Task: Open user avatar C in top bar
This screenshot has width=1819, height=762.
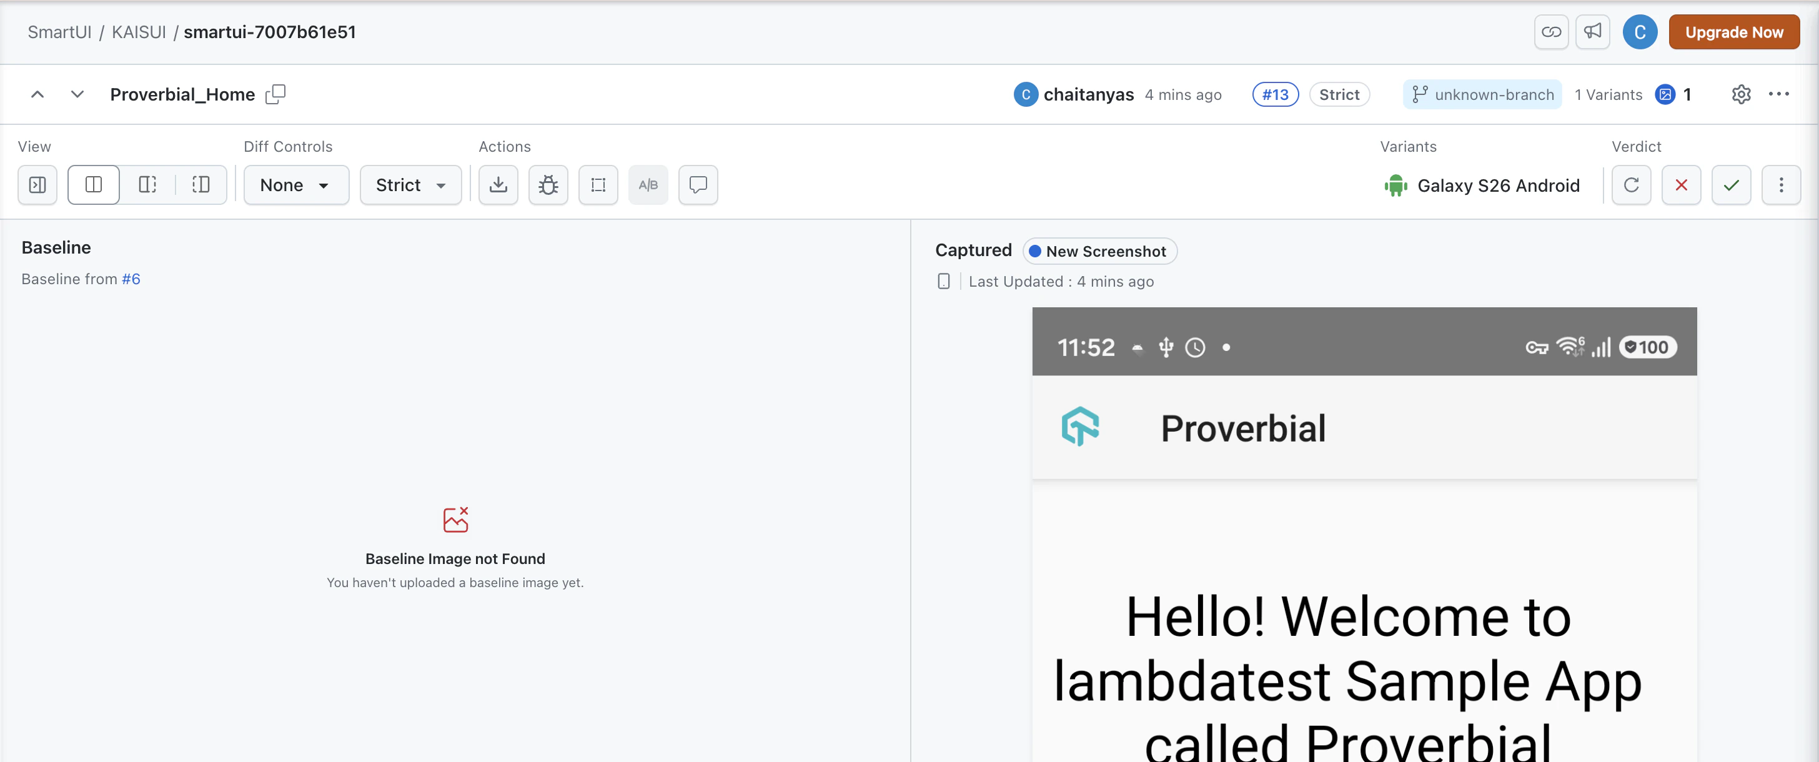Action: [x=1640, y=32]
